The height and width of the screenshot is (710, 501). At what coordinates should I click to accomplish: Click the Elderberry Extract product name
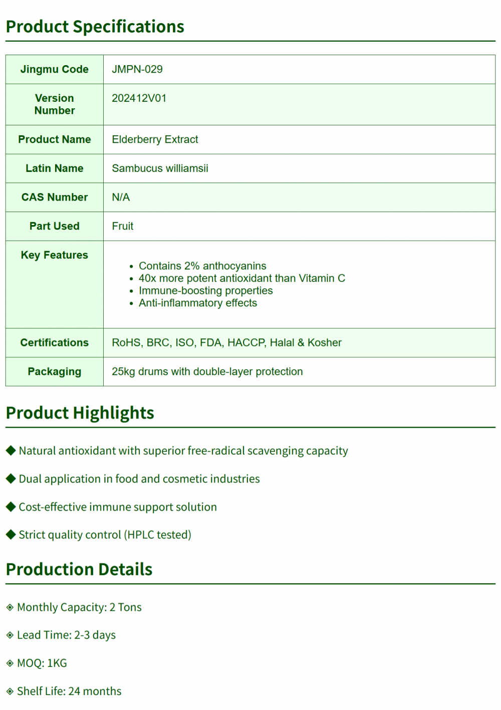(155, 139)
